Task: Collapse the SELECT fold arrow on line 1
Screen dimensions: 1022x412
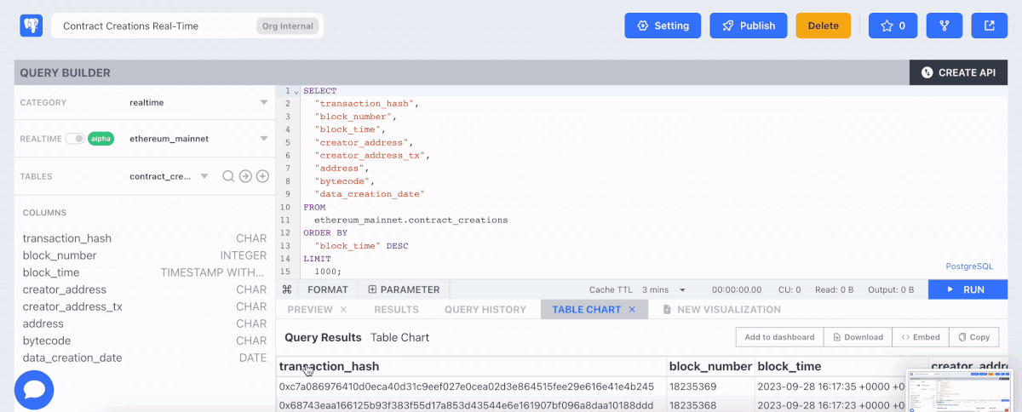Action: point(296,91)
